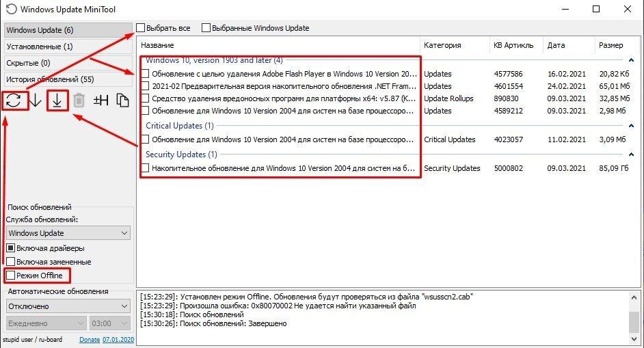The height and width of the screenshot is (348, 644).
Task: Select the 20,82 Кб size cell
Action: click(x=614, y=74)
